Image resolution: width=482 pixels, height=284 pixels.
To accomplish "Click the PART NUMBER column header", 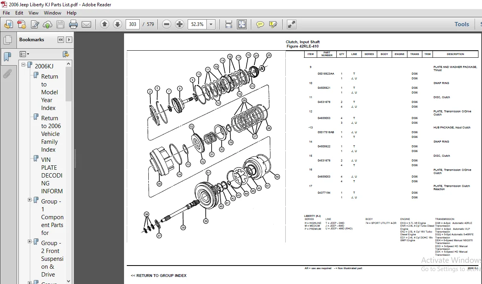I will [327, 54].
